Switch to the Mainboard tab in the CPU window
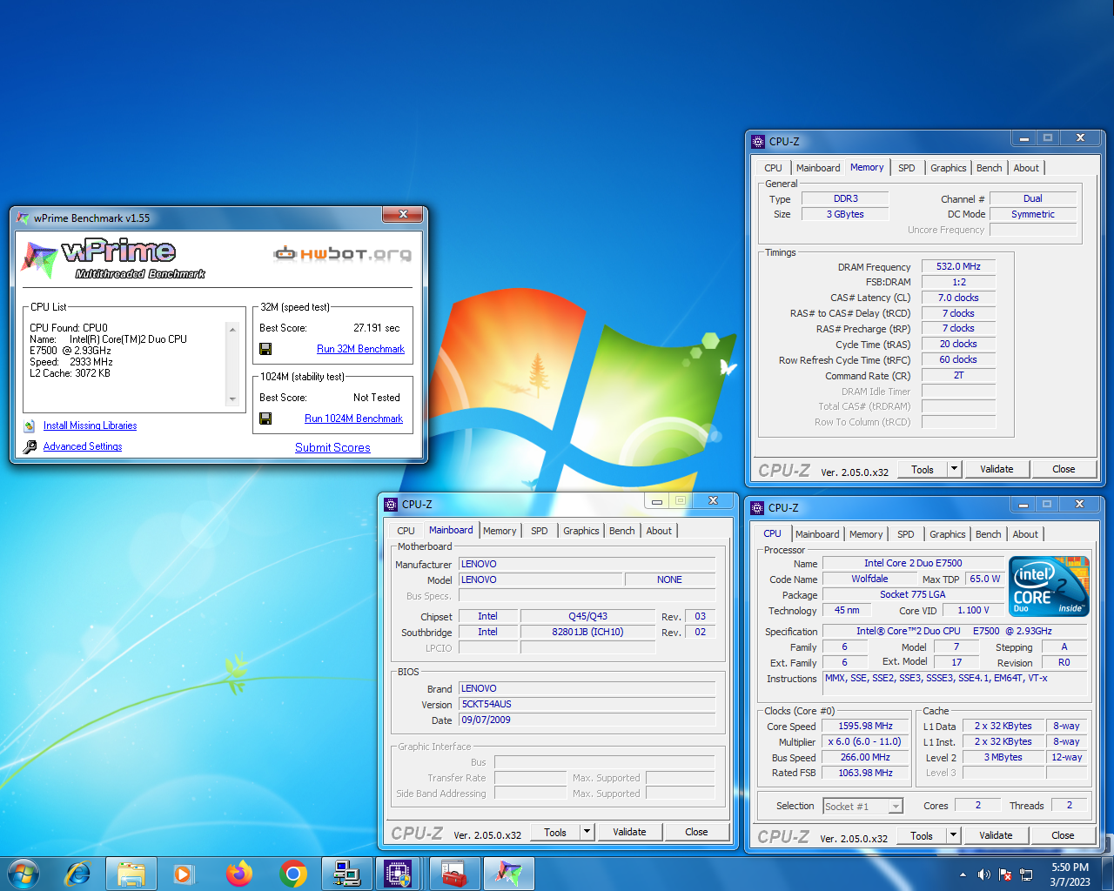Screen dimensions: 1114x891 point(817,534)
